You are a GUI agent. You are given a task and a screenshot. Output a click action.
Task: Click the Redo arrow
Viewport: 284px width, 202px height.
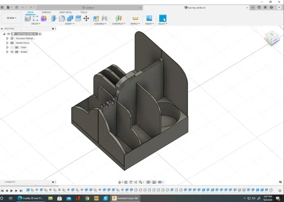pyautogui.click(x=30, y=7)
